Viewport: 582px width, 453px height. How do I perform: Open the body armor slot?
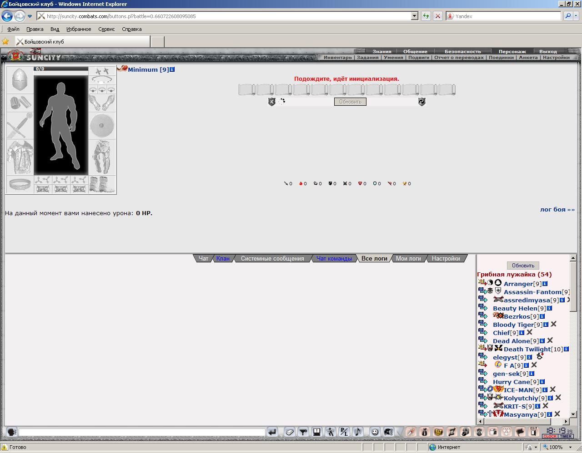(20, 157)
